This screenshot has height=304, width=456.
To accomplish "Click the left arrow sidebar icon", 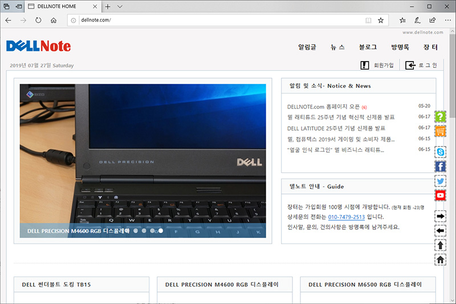I will [440, 230].
